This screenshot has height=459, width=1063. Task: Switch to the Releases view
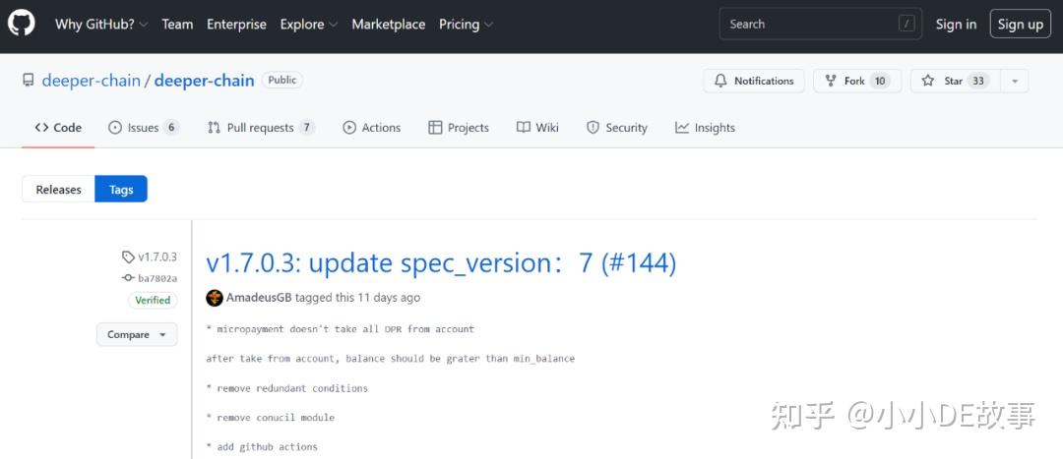tap(58, 190)
